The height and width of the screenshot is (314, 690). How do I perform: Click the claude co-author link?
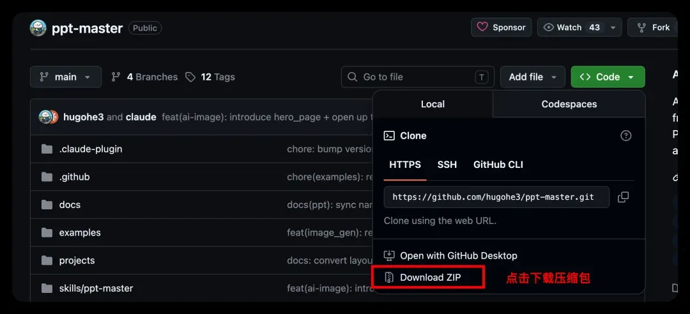[x=141, y=117]
